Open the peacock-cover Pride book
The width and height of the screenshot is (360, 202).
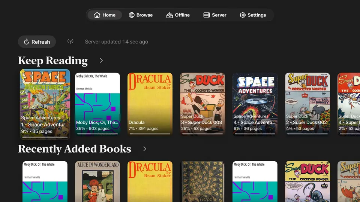pos(202,181)
